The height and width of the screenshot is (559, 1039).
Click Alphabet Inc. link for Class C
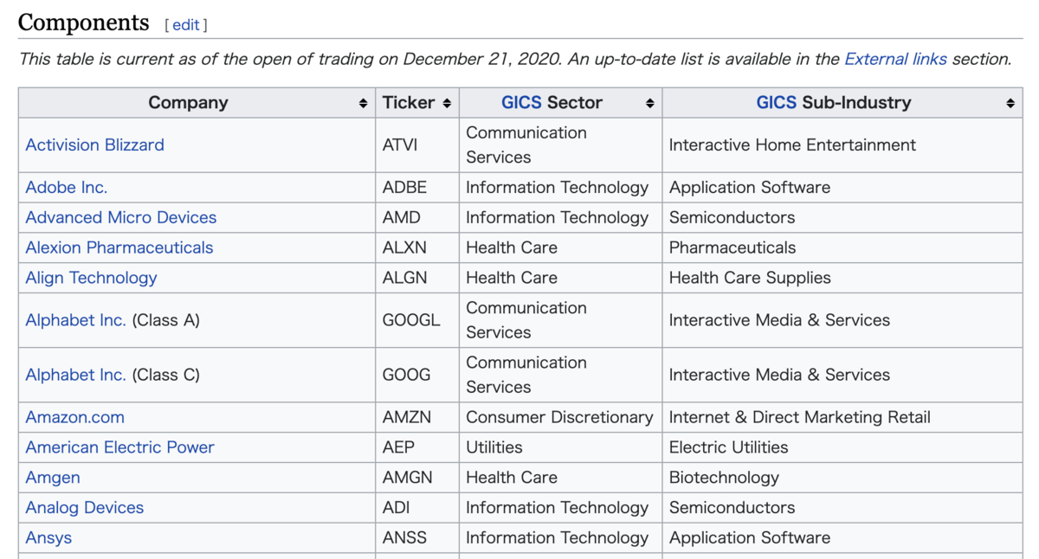point(75,375)
